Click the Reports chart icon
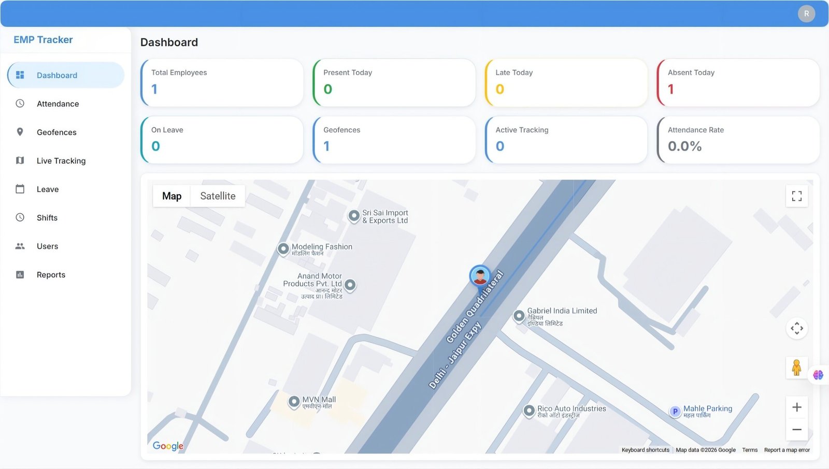829x469 pixels. [20, 274]
